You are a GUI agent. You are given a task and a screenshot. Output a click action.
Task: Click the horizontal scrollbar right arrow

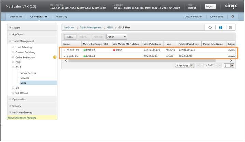[231, 61]
